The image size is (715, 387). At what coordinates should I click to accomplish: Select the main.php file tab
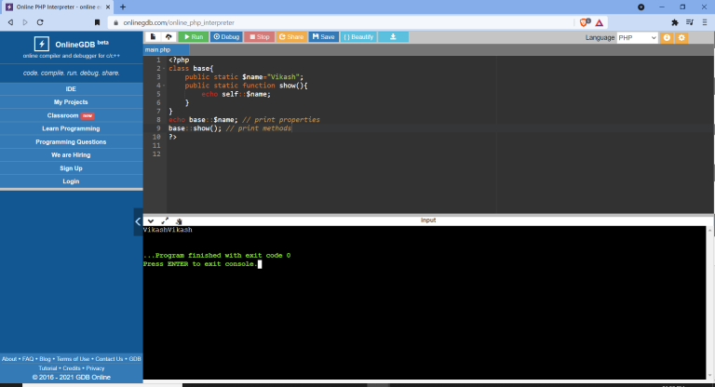pyautogui.click(x=157, y=49)
